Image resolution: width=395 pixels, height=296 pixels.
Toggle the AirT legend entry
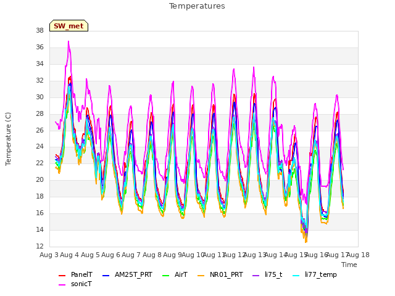(x=175, y=274)
